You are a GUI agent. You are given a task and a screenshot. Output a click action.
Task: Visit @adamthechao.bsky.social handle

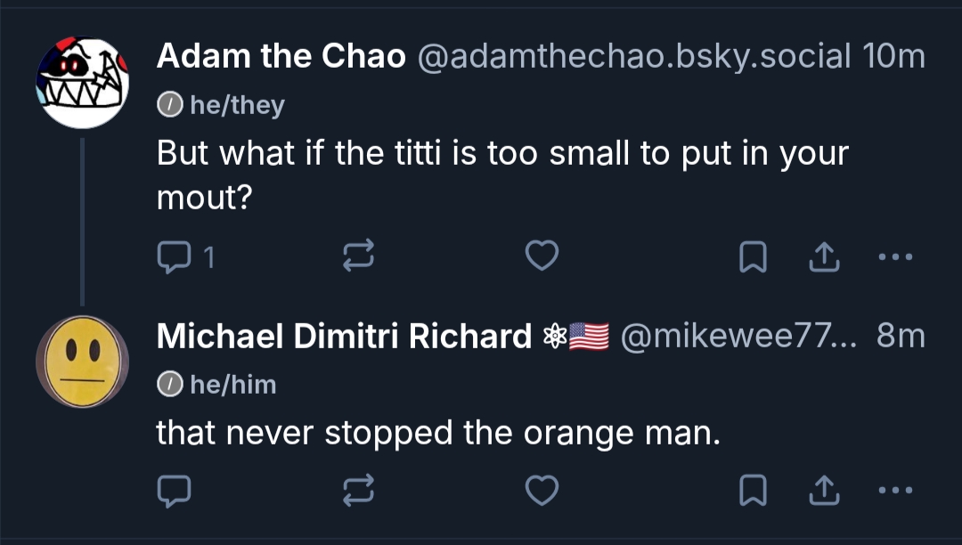click(633, 57)
